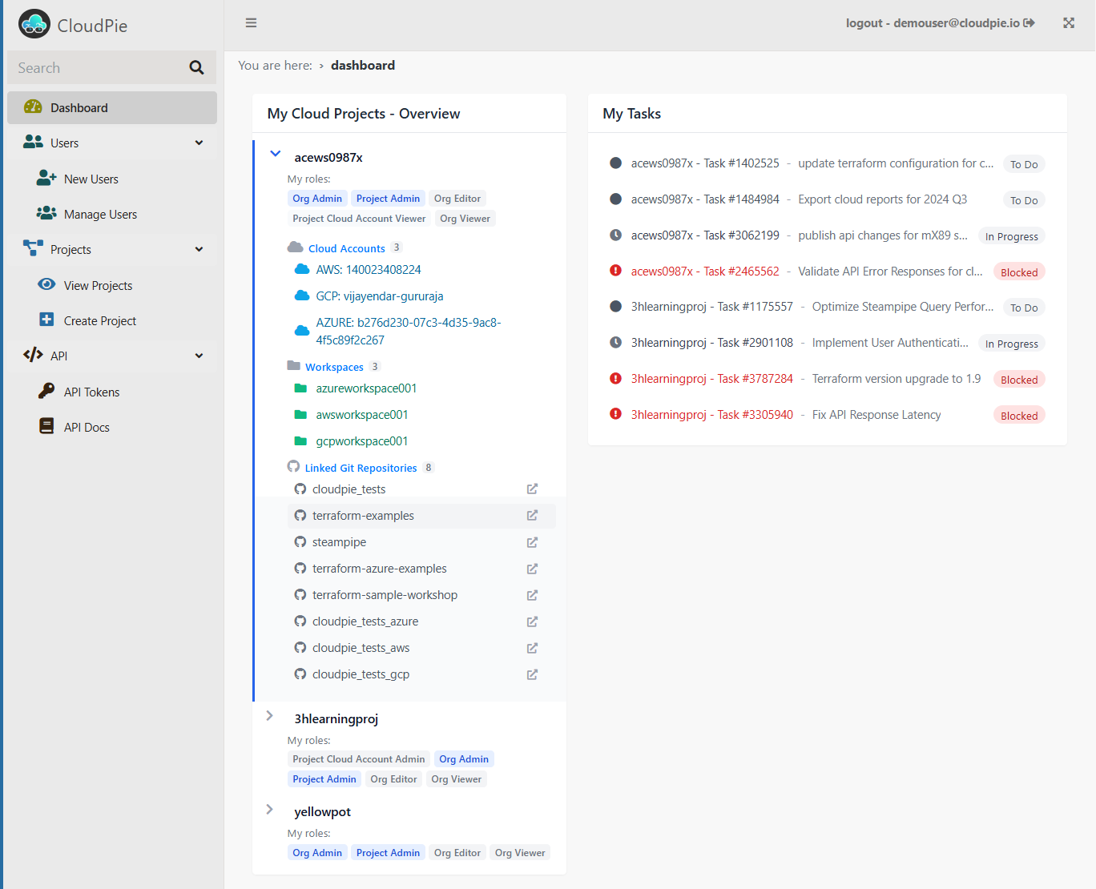Click Project Cloud Account Viewer badge

(359, 219)
